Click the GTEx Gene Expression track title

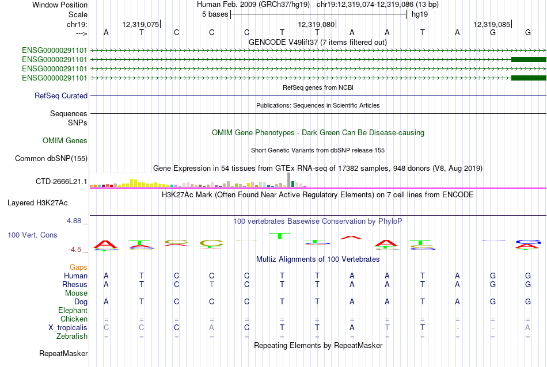(x=318, y=169)
